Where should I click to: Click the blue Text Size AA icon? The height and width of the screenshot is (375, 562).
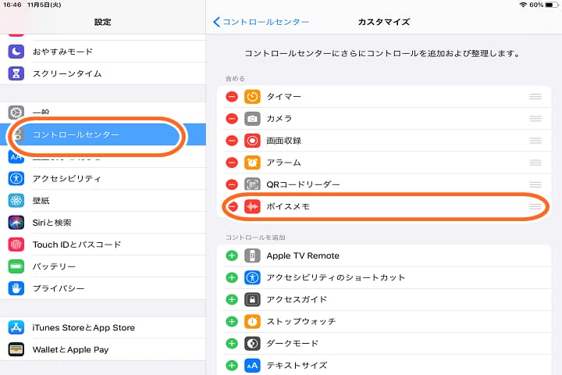pyautogui.click(x=252, y=366)
